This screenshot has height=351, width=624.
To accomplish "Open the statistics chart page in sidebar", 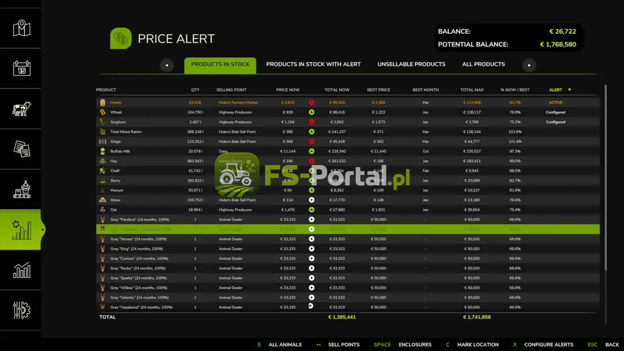I will tap(21, 270).
